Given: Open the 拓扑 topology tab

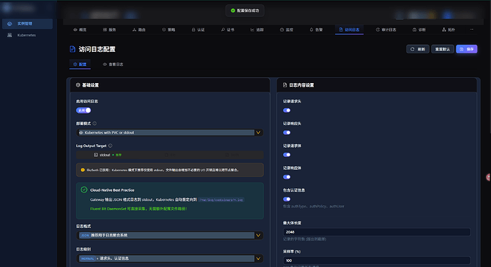Looking at the screenshot, I should [448, 30].
